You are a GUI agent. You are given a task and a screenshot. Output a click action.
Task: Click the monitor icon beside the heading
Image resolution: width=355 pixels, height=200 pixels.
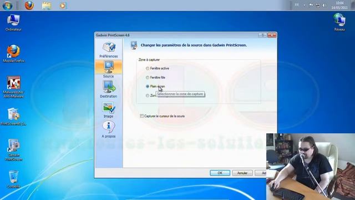(134, 45)
